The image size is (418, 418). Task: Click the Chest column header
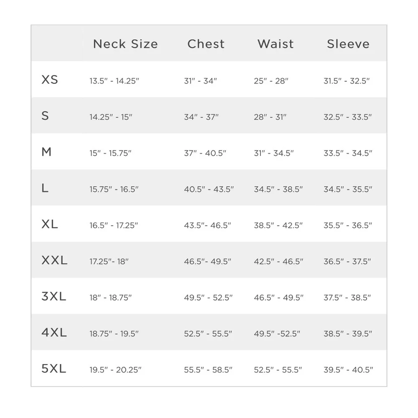206,44
